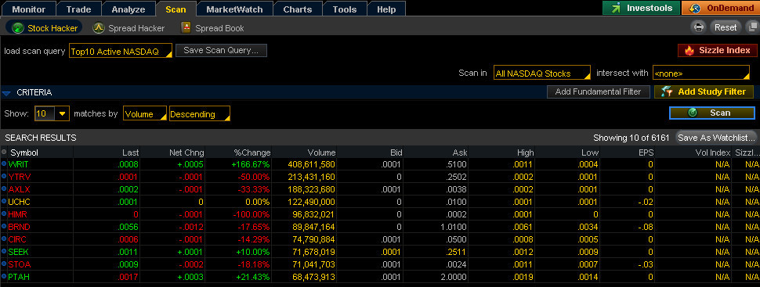
Task: Switch to the Analyze tab
Action: coord(128,9)
